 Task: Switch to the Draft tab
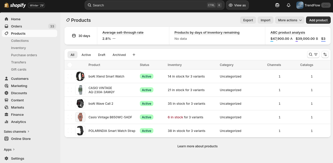[102, 55]
